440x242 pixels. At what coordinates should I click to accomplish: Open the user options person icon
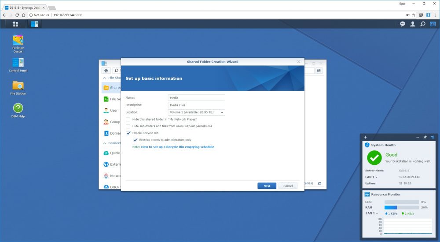coord(413,24)
